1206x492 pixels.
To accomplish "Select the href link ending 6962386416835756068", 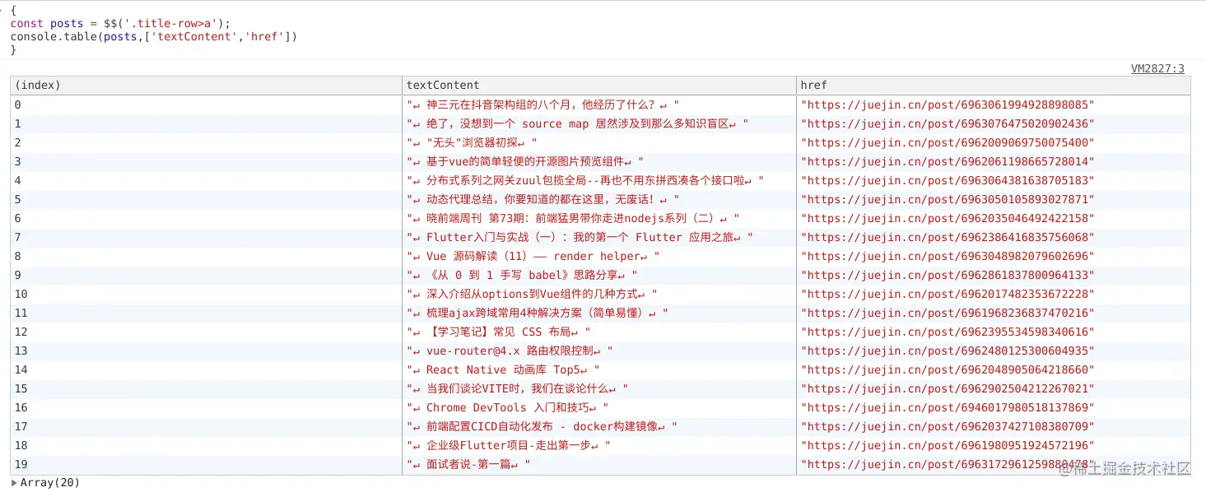I will 948,237.
